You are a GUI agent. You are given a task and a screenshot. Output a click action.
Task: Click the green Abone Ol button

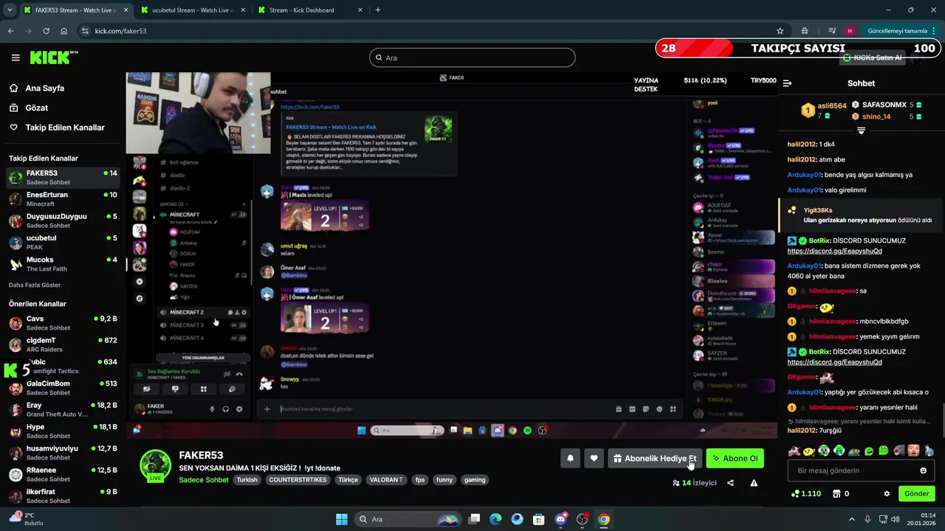tap(735, 459)
